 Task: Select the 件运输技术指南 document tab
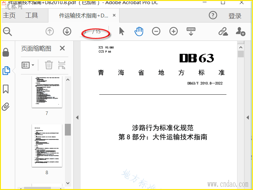tap(83, 16)
